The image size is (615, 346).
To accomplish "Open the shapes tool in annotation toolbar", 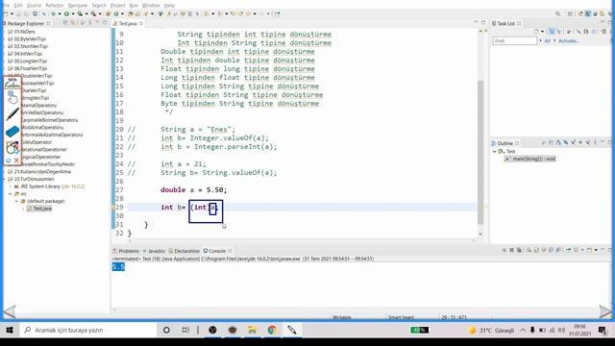I will coord(12,148).
